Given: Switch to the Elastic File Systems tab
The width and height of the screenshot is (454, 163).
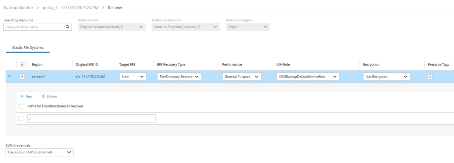Looking at the screenshot, I should [x=28, y=48].
